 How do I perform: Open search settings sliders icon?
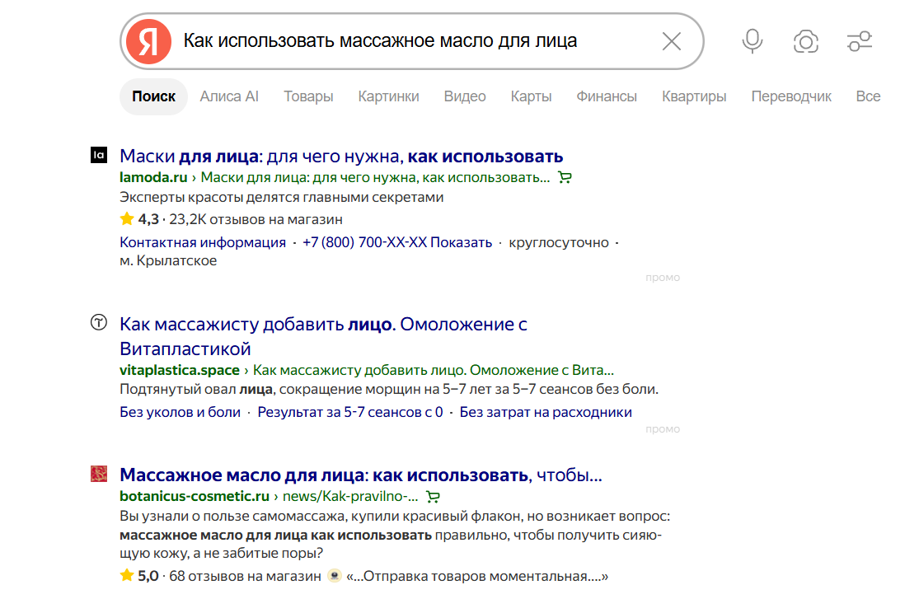860,41
